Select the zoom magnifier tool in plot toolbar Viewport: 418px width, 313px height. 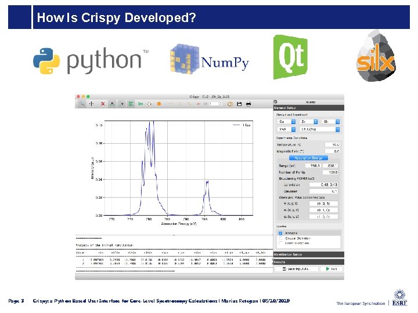tap(81, 104)
